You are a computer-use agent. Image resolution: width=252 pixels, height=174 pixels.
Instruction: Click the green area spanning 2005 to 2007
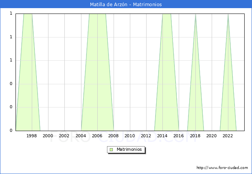97,72
